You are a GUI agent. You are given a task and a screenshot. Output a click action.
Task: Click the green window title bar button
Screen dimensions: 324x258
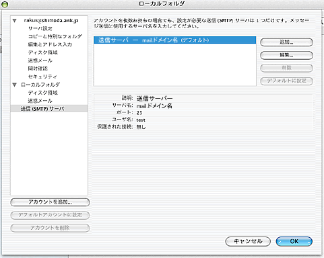[5, 4]
